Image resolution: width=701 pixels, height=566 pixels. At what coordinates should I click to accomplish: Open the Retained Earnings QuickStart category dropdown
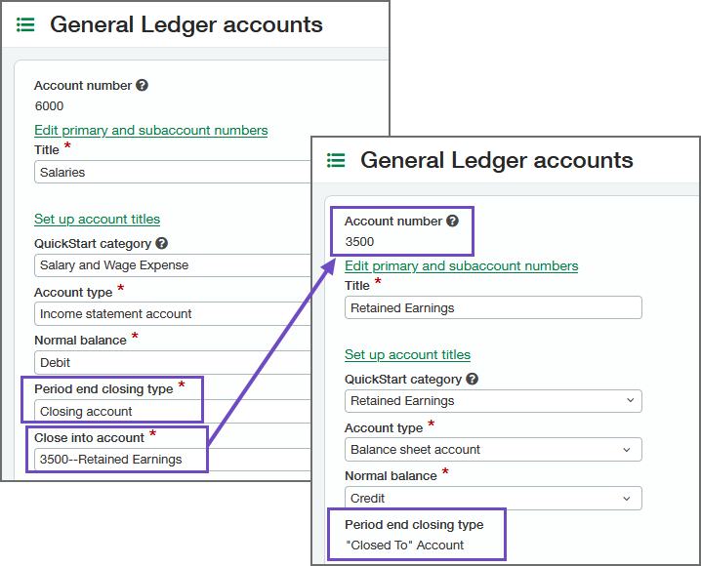[x=493, y=401]
